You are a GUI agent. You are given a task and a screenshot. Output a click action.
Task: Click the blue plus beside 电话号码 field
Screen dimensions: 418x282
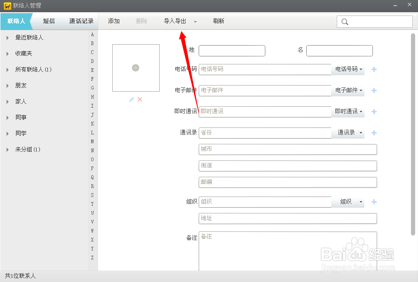click(374, 70)
